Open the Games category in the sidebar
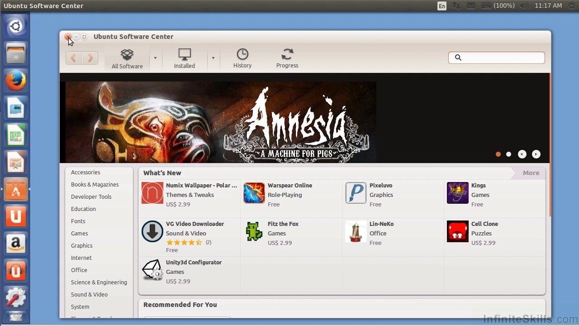The width and height of the screenshot is (579, 326). point(79,234)
